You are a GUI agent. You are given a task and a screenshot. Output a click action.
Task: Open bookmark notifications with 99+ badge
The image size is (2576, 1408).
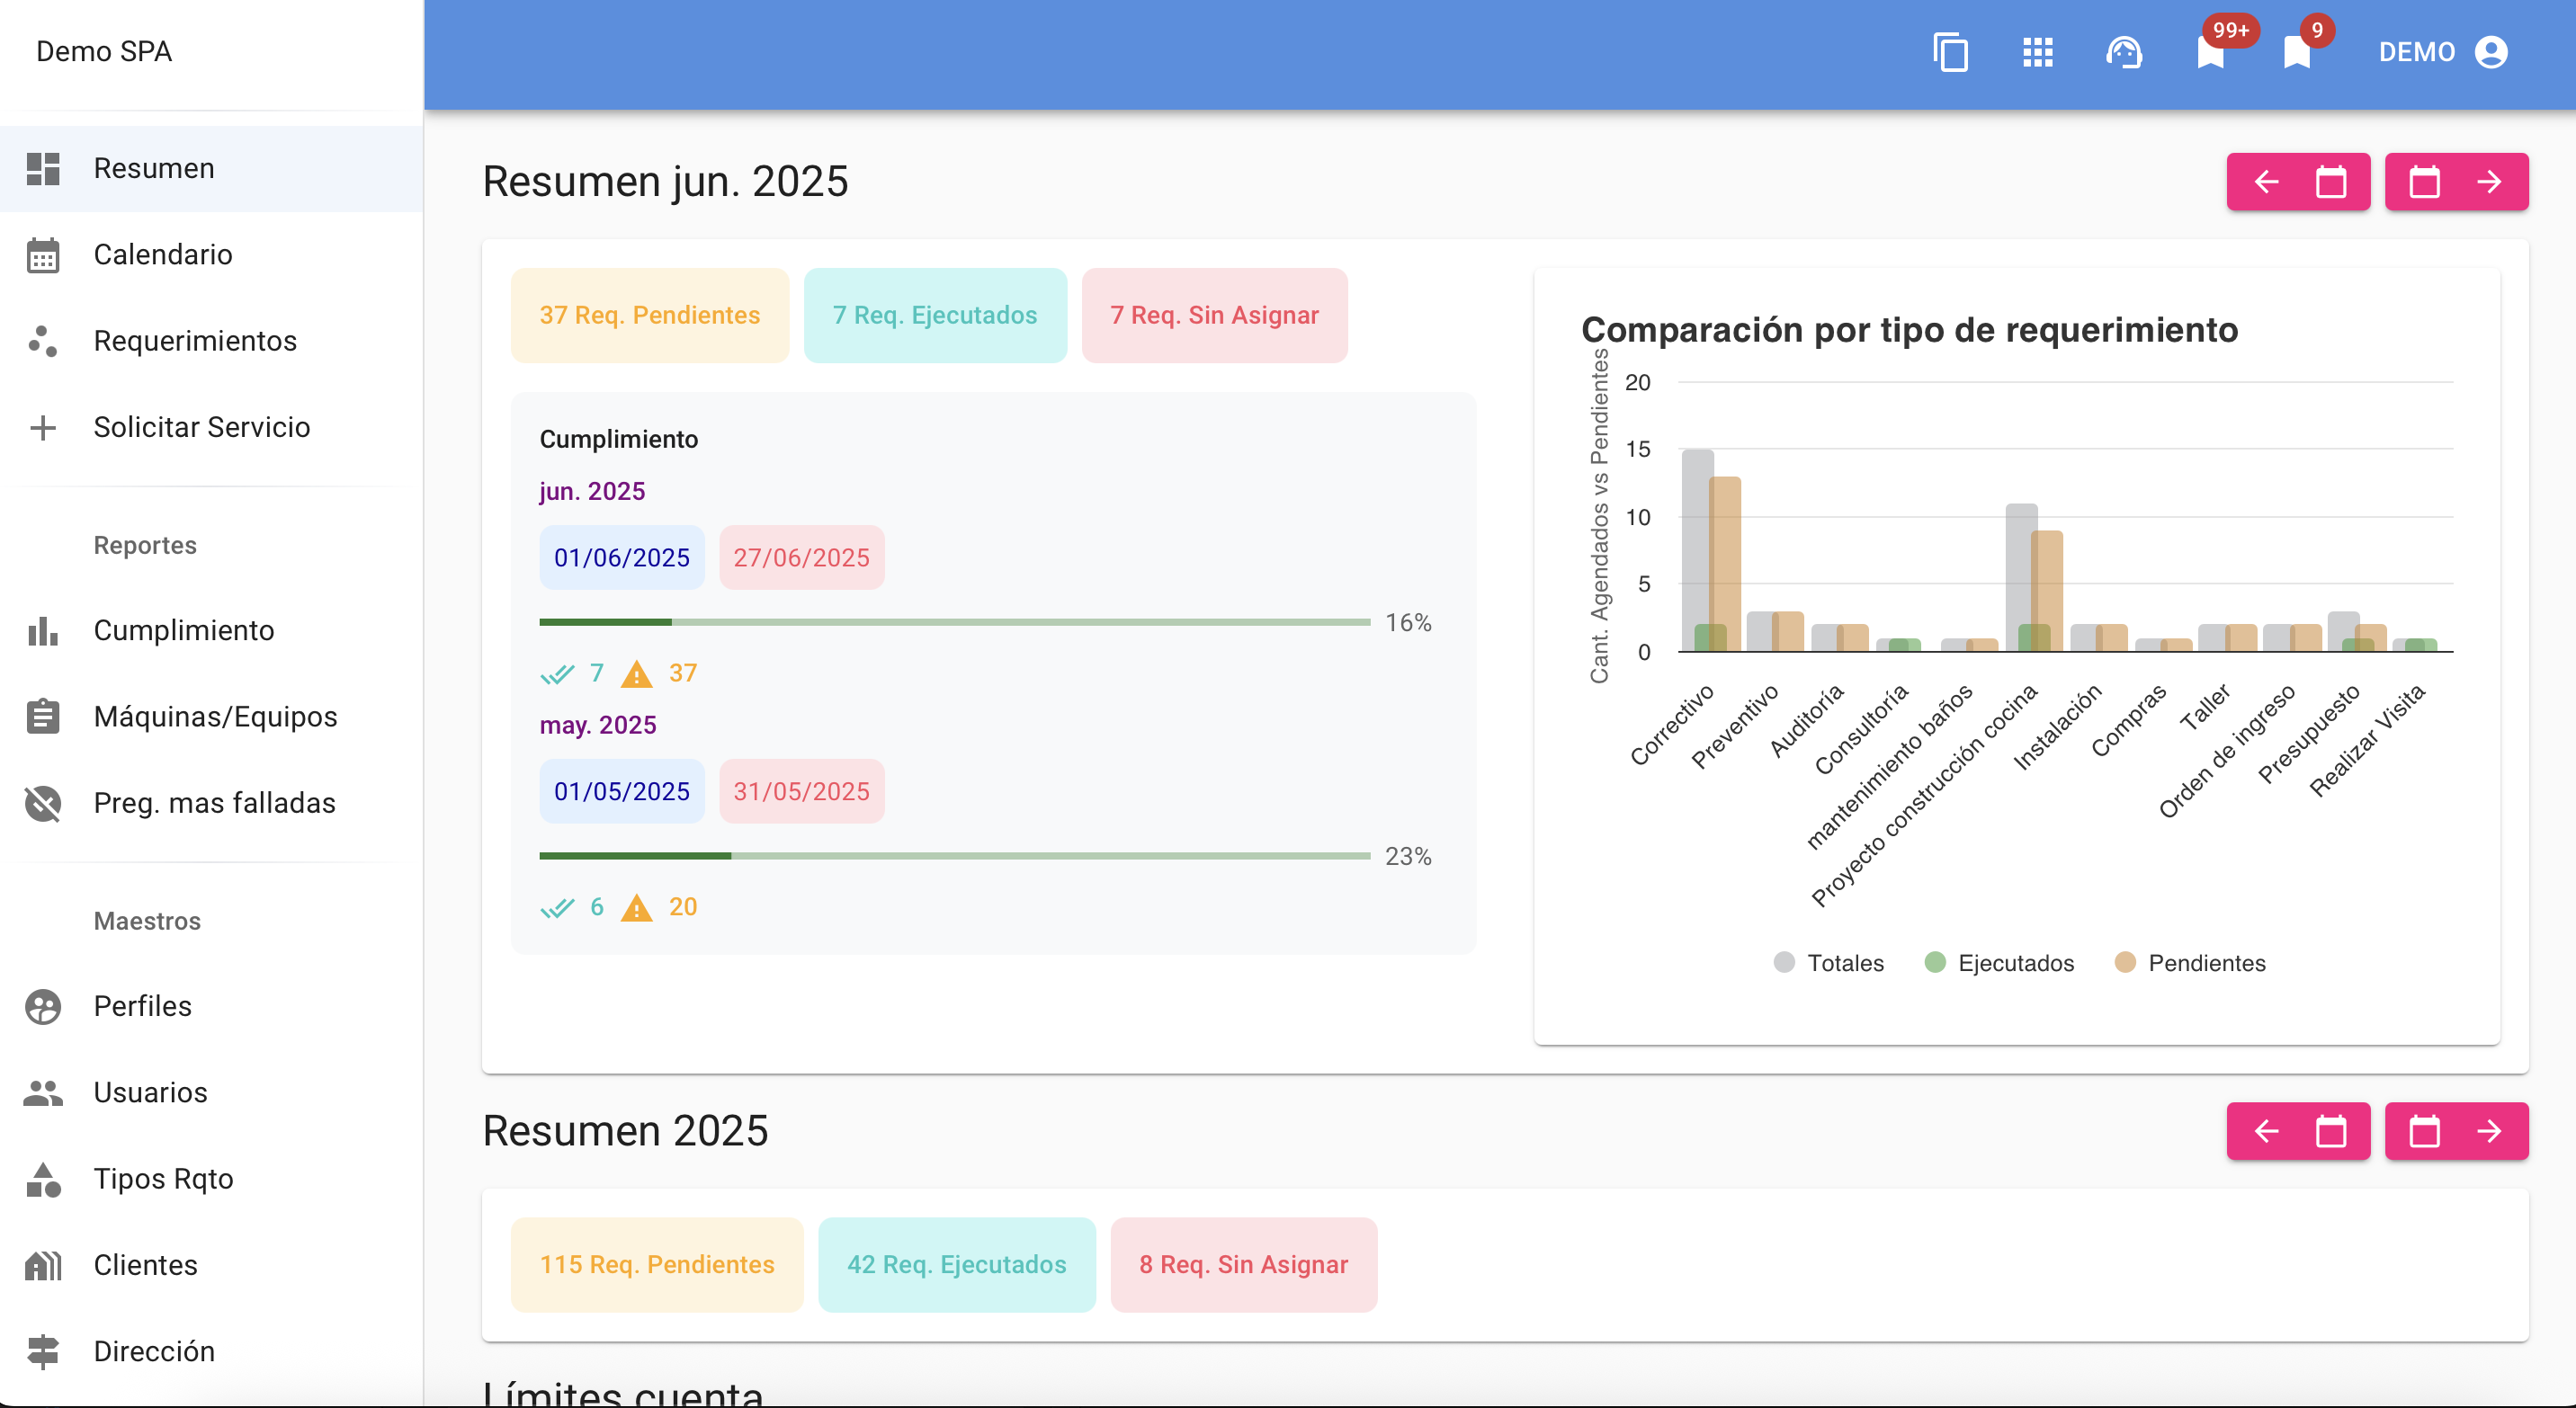tap(2211, 52)
